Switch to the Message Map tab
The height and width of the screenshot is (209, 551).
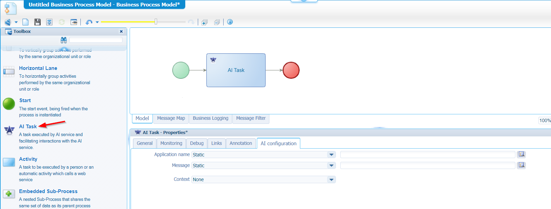click(x=171, y=118)
